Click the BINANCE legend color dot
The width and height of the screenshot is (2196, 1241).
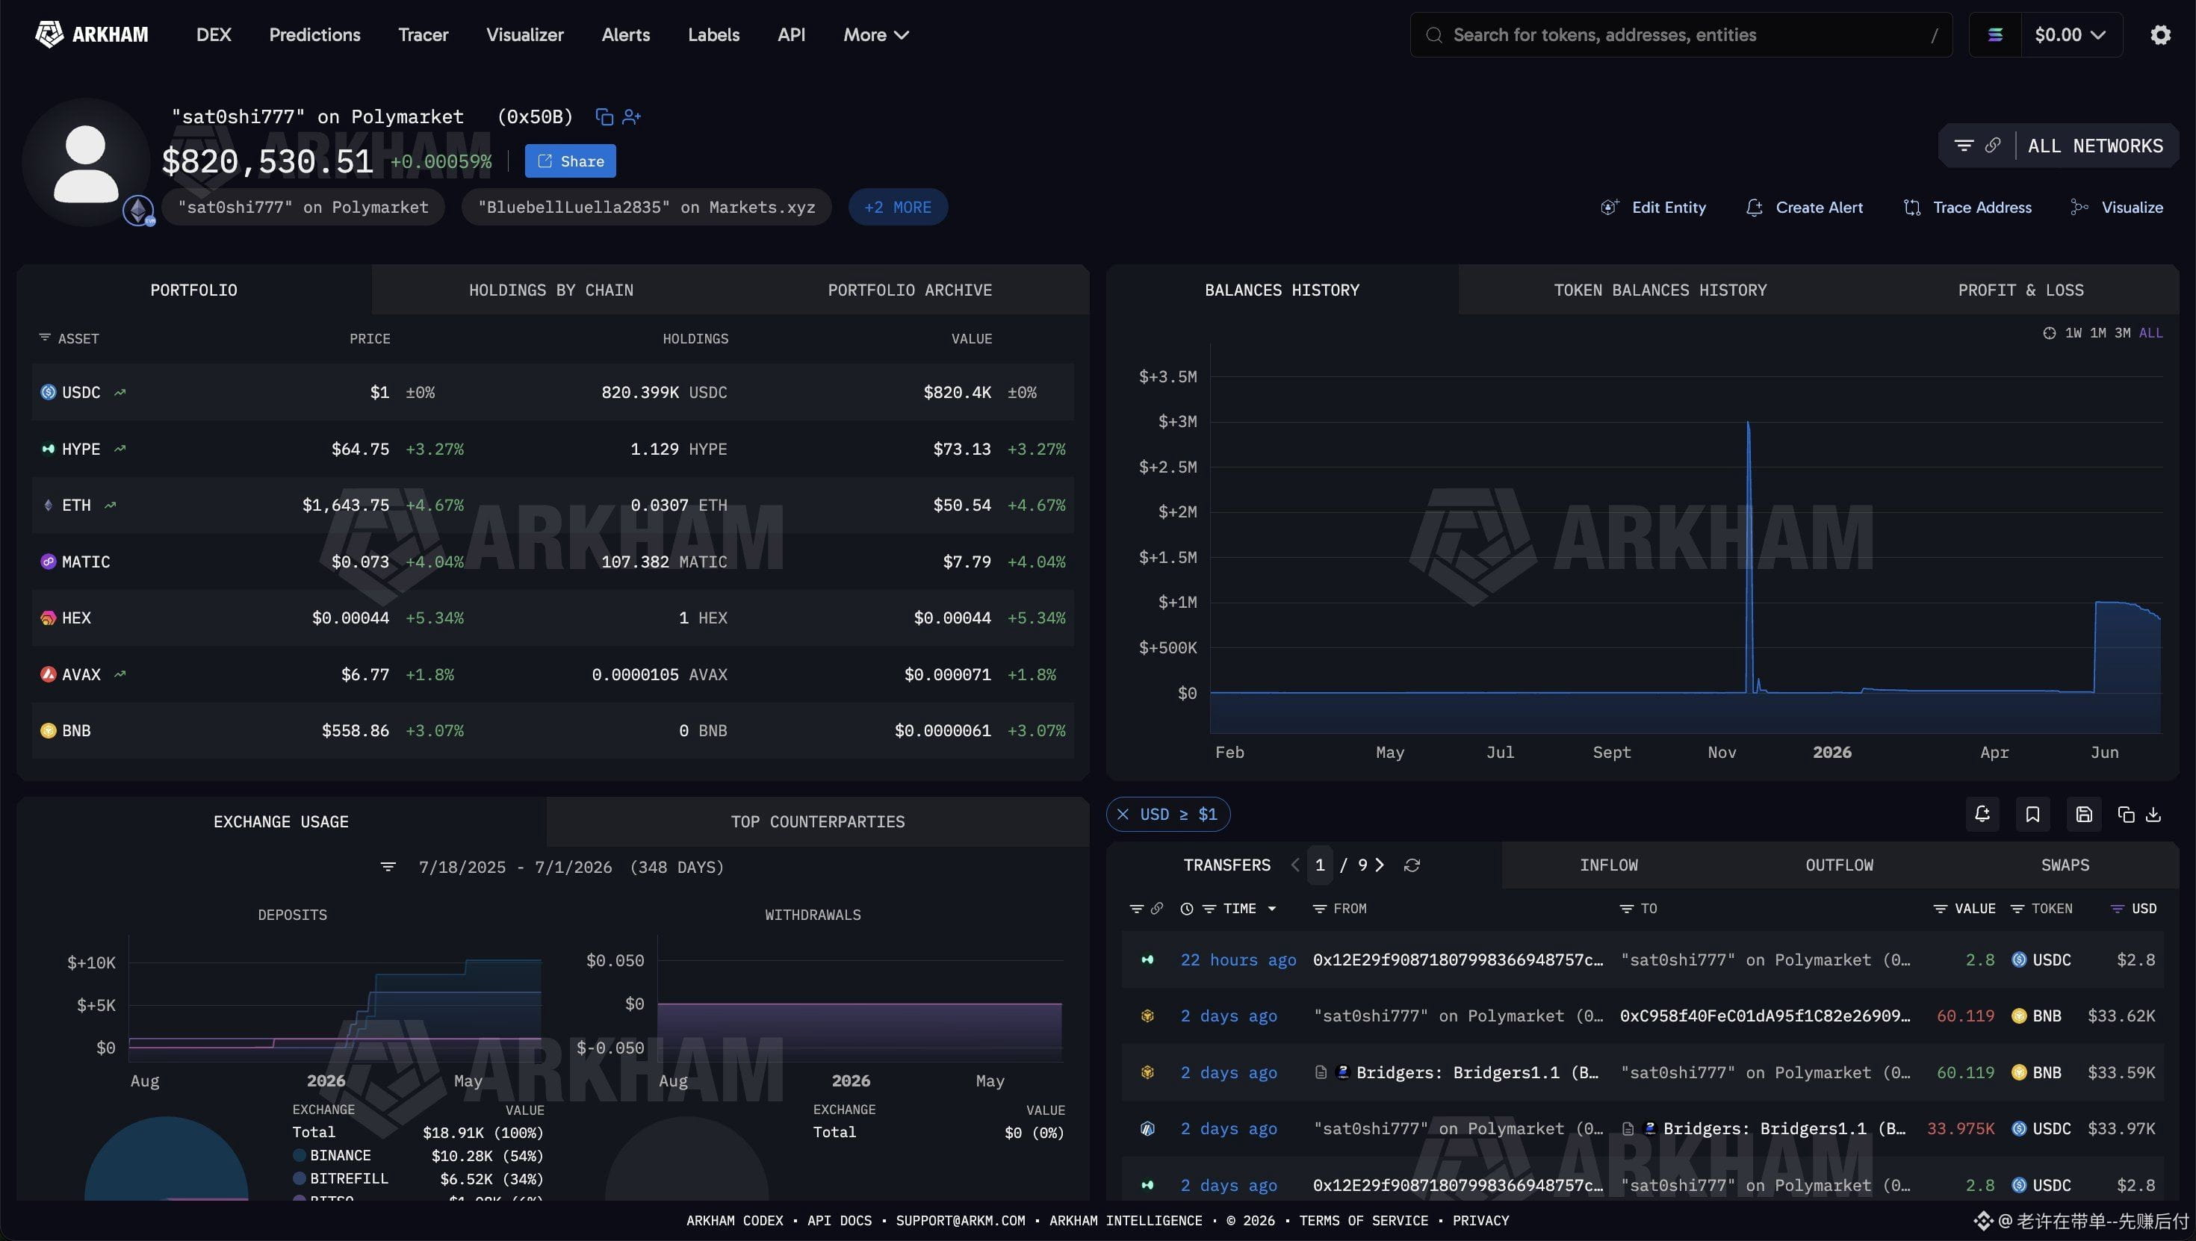point(300,1155)
